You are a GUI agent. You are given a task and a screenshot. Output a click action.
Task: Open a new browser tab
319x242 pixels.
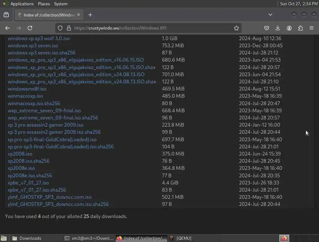click(x=90, y=15)
